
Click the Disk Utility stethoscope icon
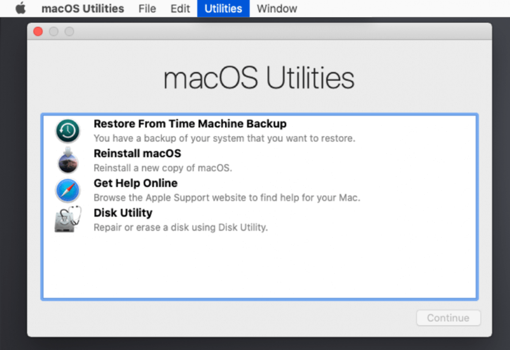click(68, 219)
